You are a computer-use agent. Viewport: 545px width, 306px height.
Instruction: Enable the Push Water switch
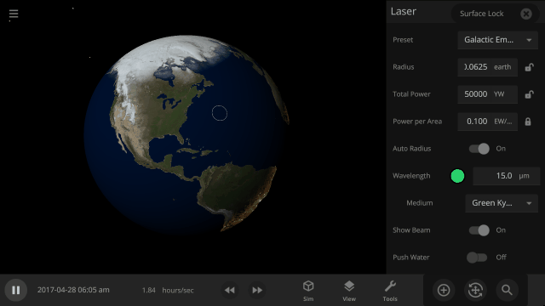[x=477, y=258]
